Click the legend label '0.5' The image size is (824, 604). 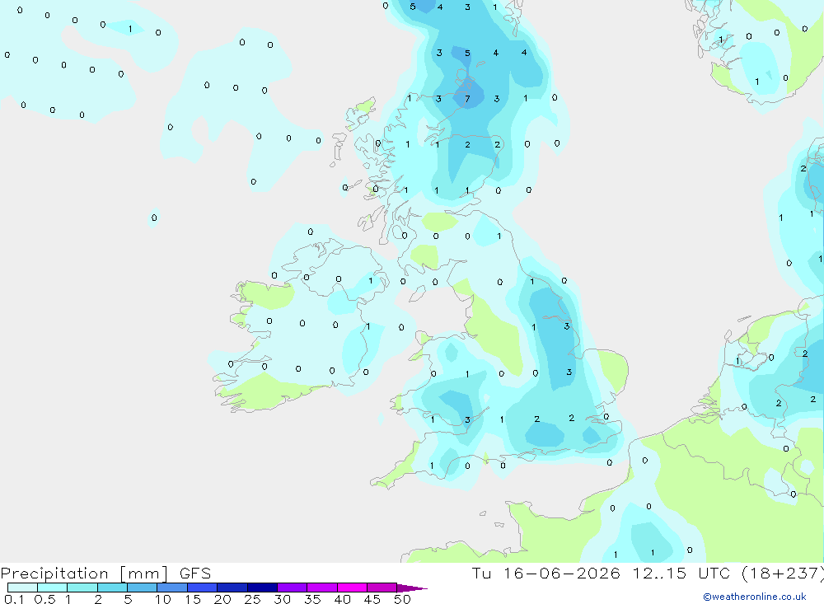44,599
